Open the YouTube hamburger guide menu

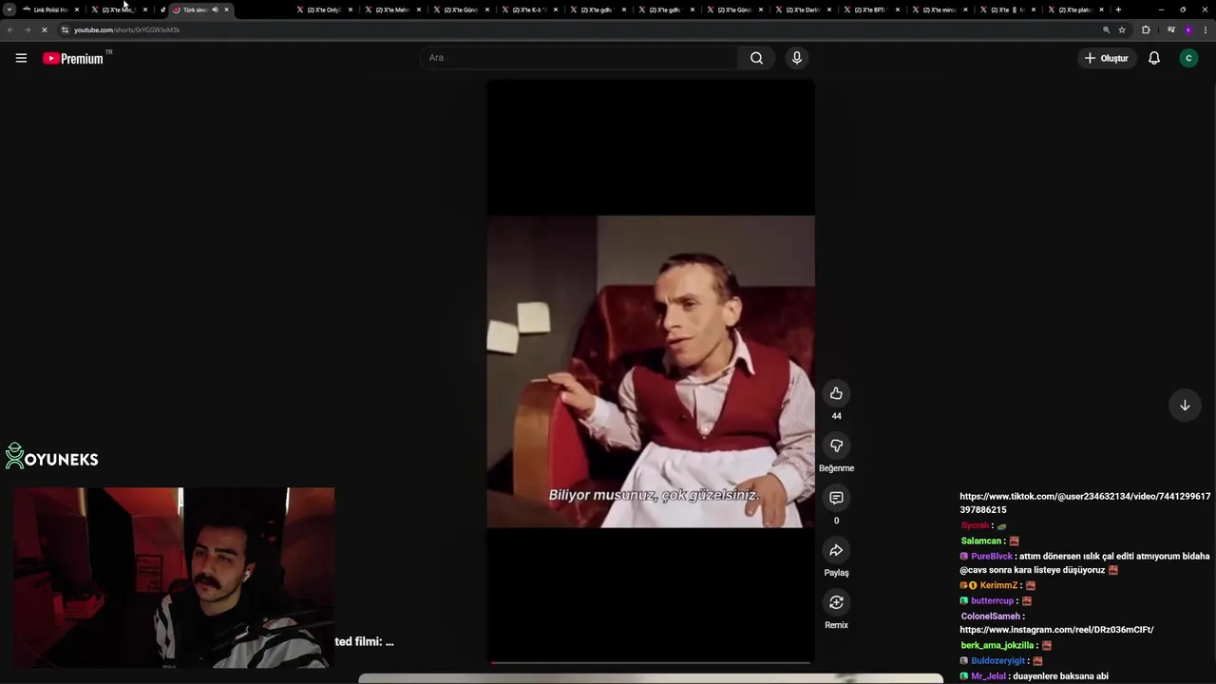[21, 58]
